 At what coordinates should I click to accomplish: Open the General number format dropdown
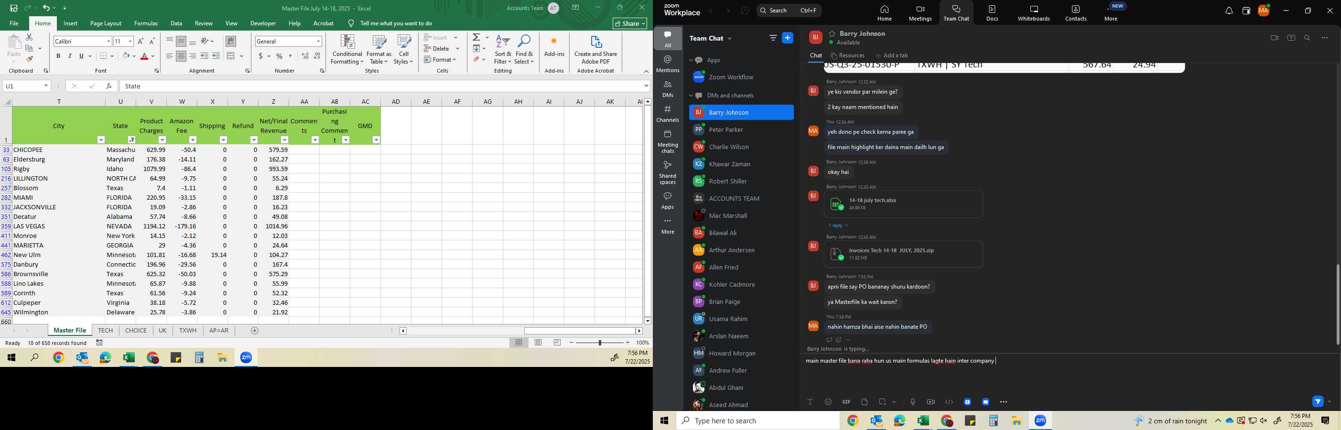[318, 41]
